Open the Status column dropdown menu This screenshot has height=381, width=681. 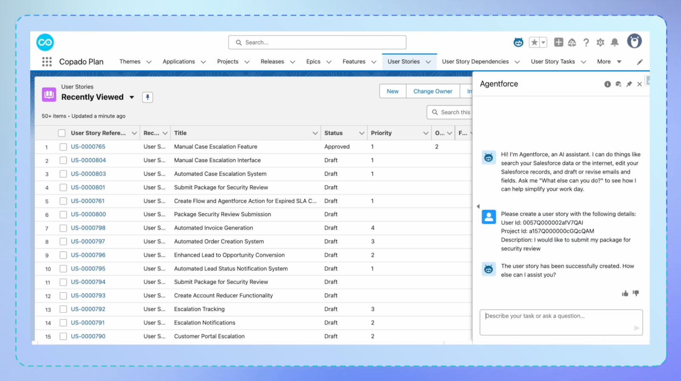361,133
